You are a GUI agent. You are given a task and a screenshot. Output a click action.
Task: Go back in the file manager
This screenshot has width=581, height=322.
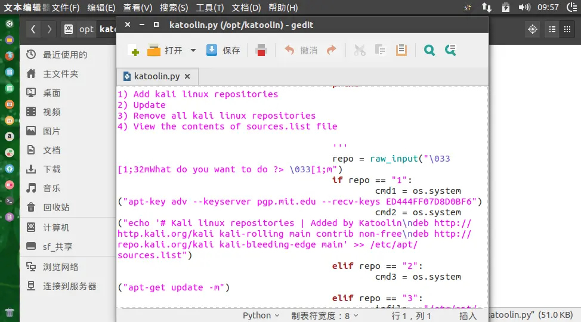(33, 29)
